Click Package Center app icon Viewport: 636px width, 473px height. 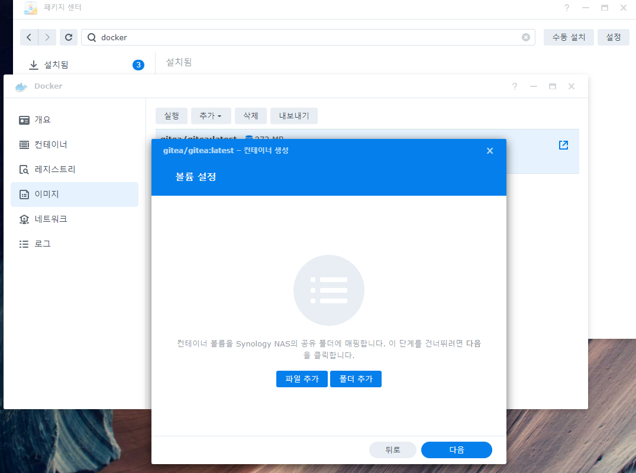pyautogui.click(x=30, y=8)
